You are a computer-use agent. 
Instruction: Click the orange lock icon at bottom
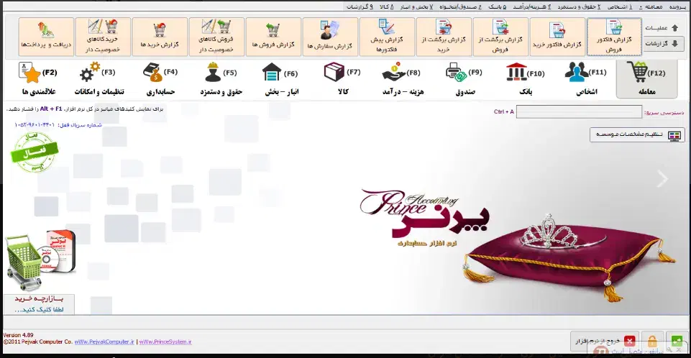[x=652, y=341]
